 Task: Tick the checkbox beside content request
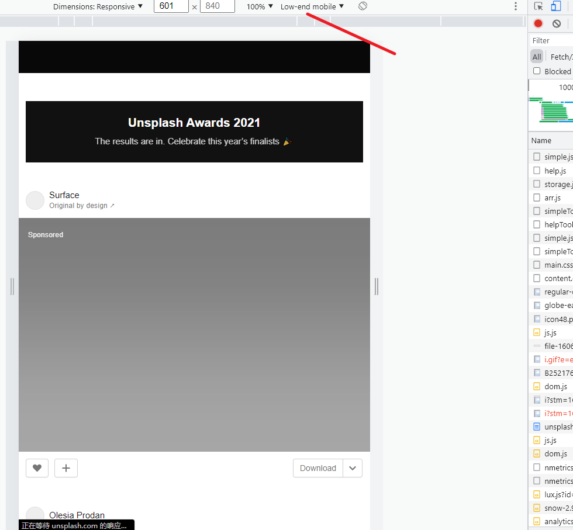[x=537, y=278]
